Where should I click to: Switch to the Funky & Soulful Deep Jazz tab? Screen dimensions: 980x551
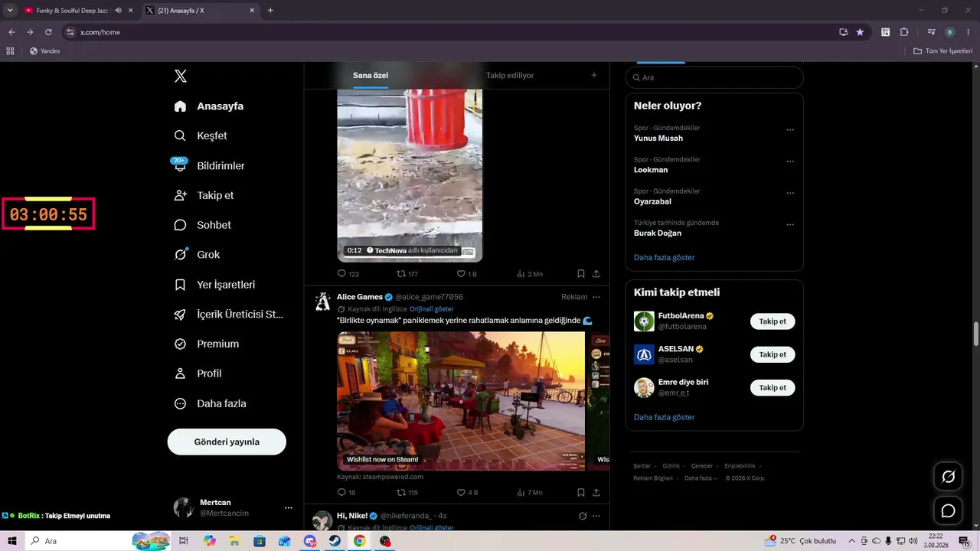(73, 11)
